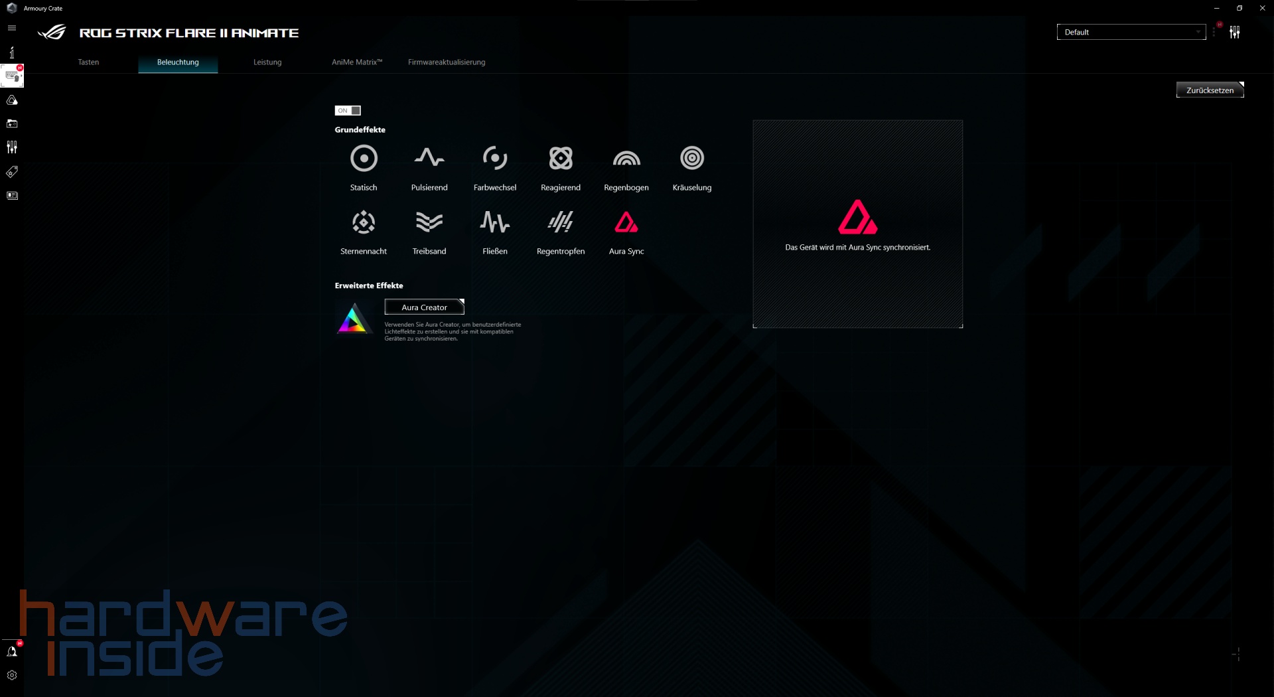Select the Statisch lighting effect
The width and height of the screenshot is (1274, 697).
coord(364,159)
